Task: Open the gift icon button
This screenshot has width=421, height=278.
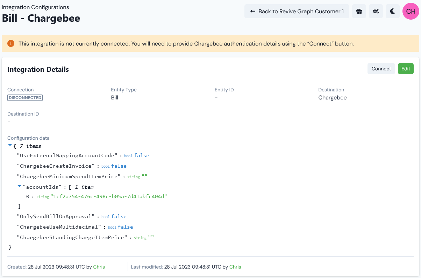Action: coord(359,11)
